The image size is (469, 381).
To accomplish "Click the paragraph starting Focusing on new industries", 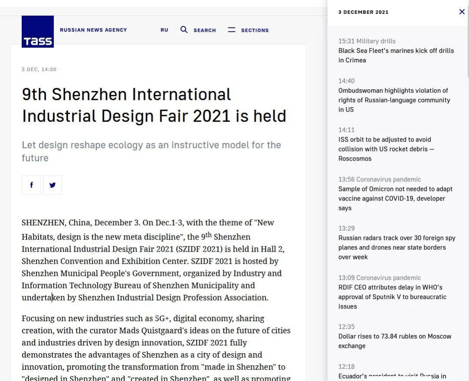I will (x=156, y=348).
